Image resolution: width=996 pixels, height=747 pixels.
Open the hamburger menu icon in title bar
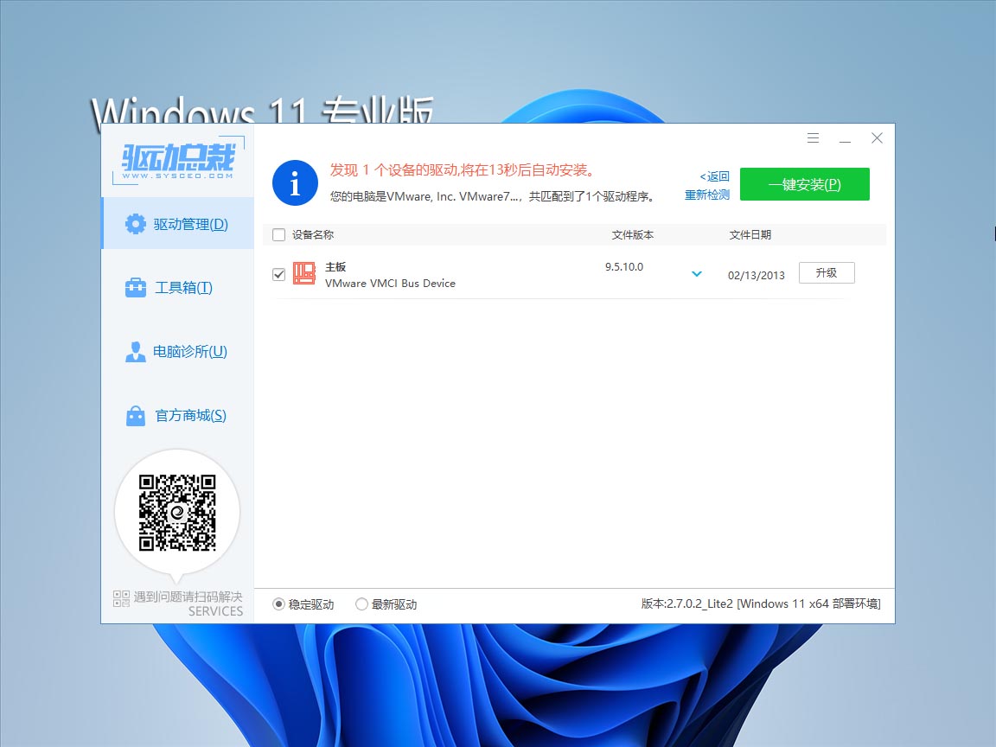click(x=813, y=137)
